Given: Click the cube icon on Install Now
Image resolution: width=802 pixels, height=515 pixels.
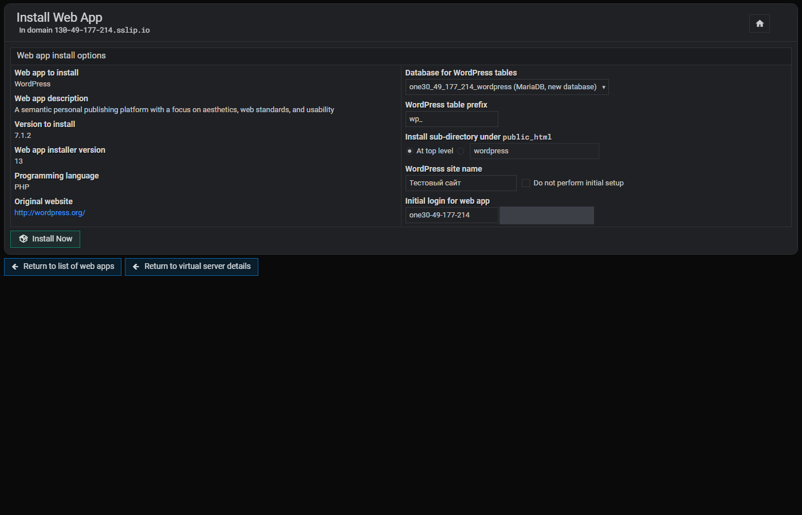Looking at the screenshot, I should pyautogui.click(x=23, y=239).
